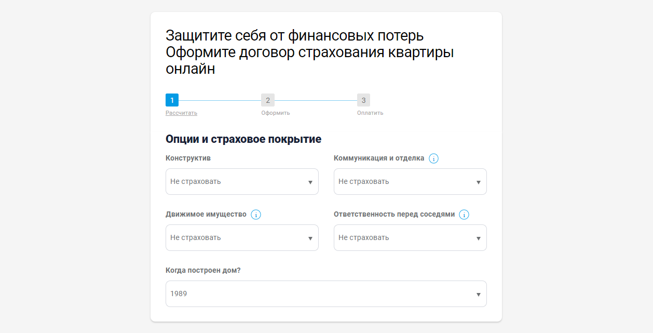Click info icon beside Коммуникация и отделка

coord(434,158)
